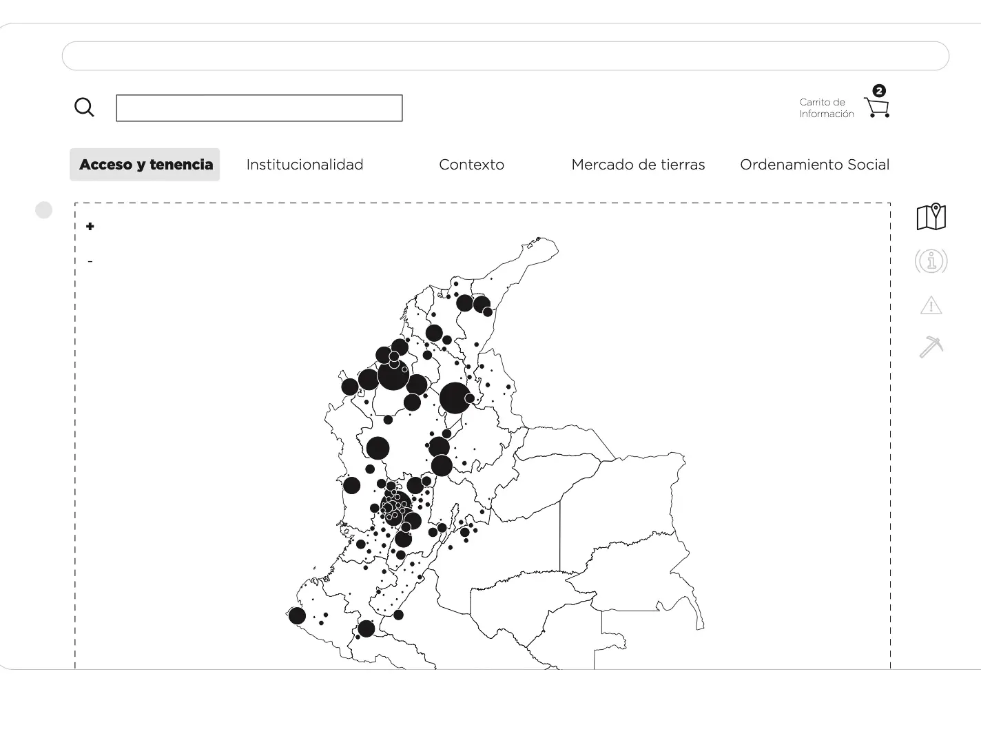Click the magnifying glass search icon

click(x=84, y=108)
